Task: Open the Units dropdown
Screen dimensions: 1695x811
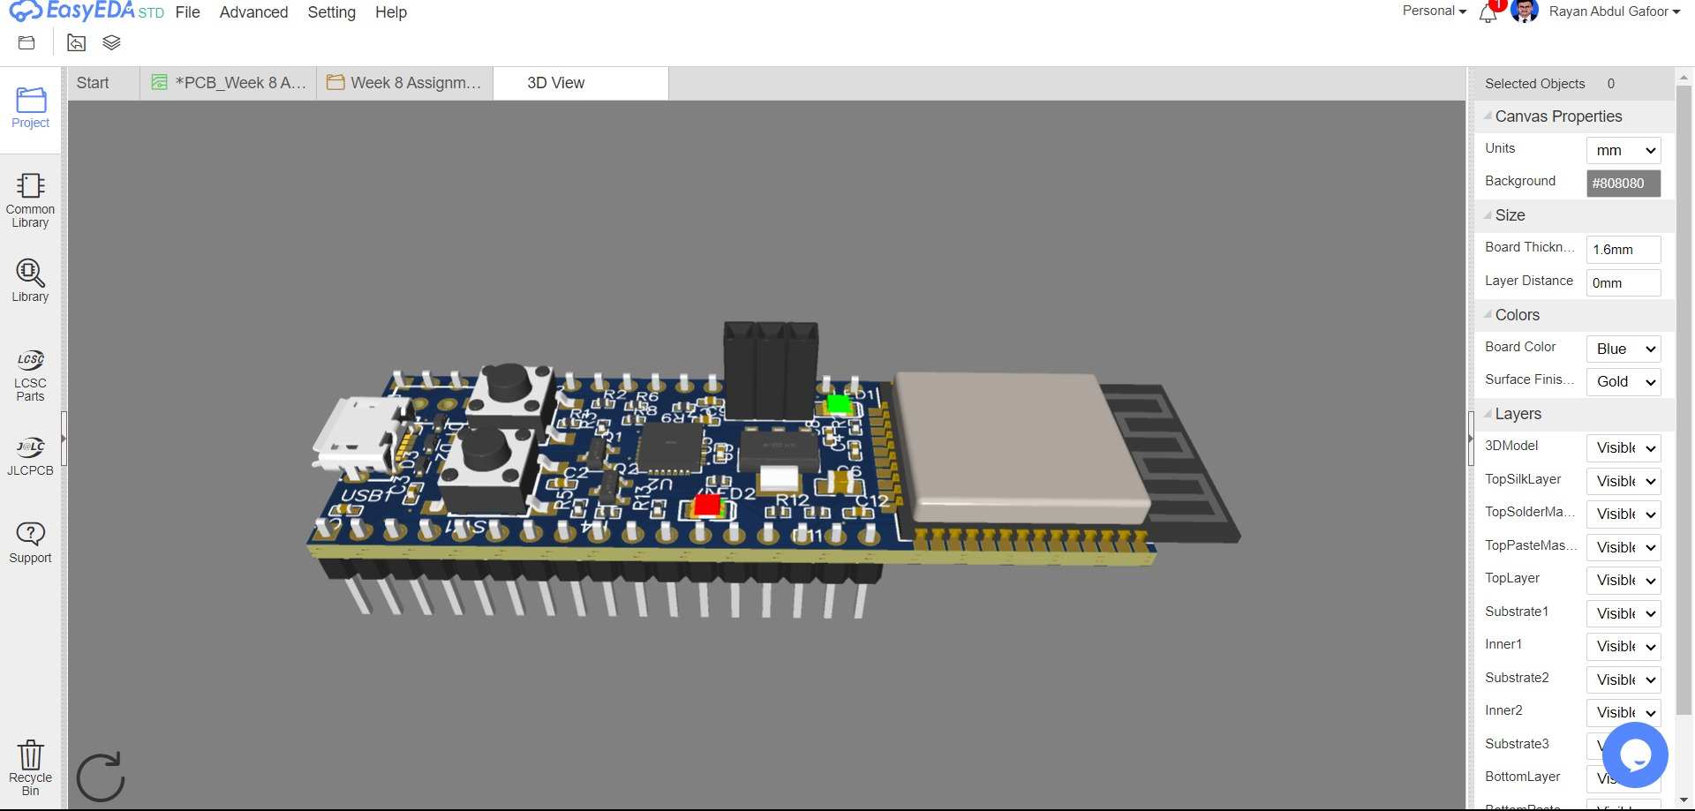Action: pos(1623,151)
